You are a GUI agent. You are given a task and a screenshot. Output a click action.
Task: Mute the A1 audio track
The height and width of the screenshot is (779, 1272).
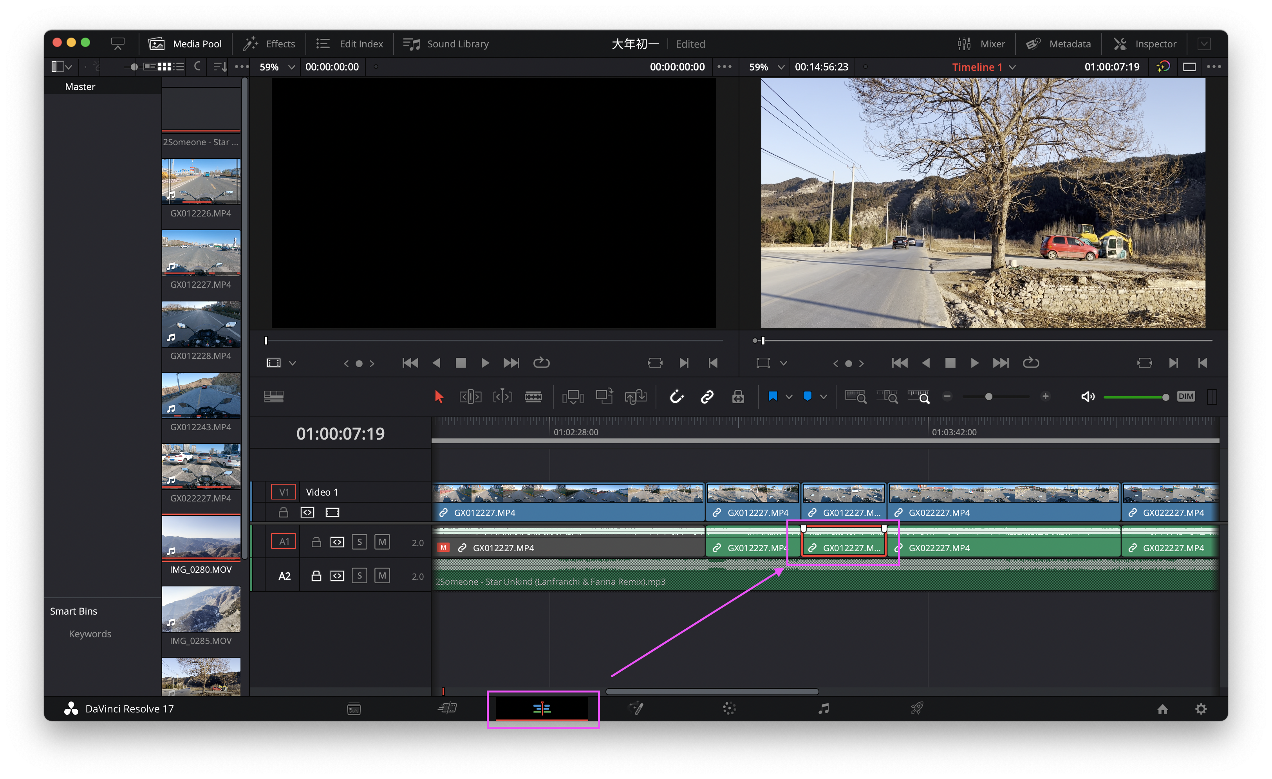click(382, 542)
